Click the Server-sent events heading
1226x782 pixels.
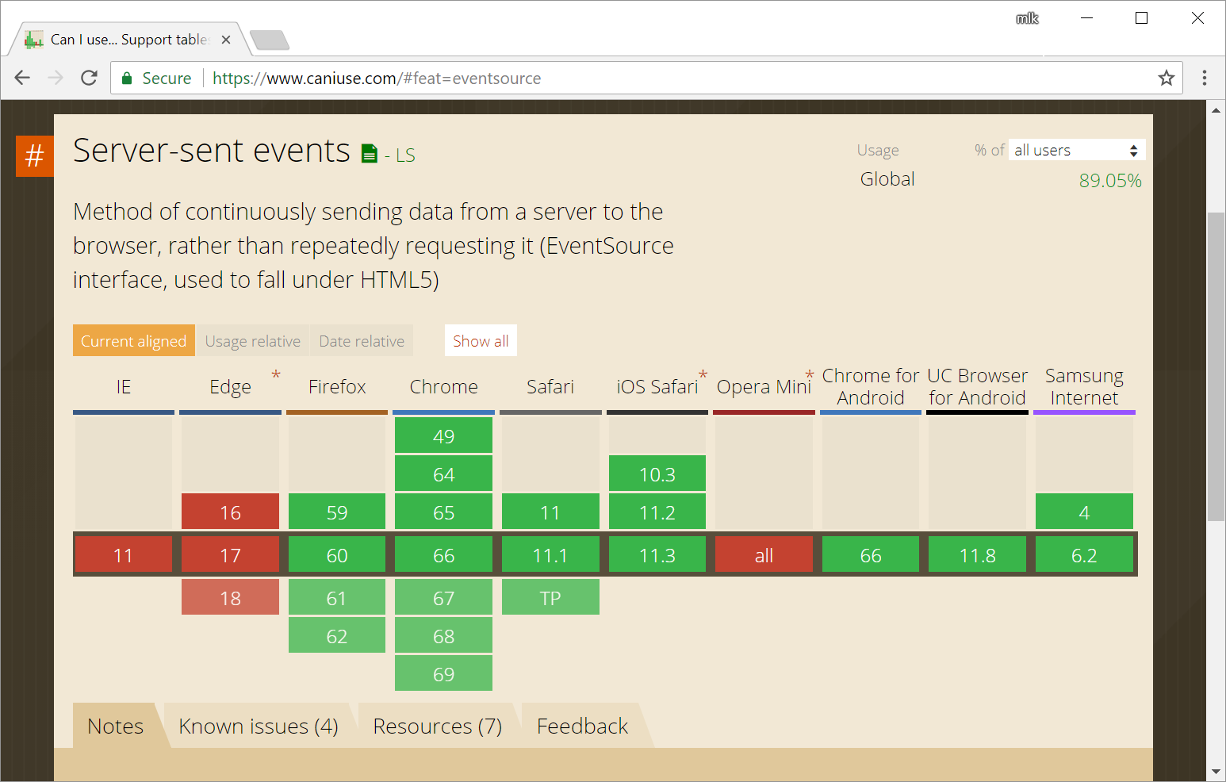point(212,150)
